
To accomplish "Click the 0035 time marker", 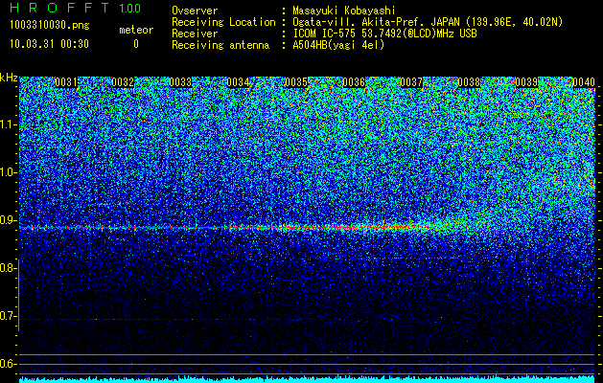I will (x=296, y=82).
